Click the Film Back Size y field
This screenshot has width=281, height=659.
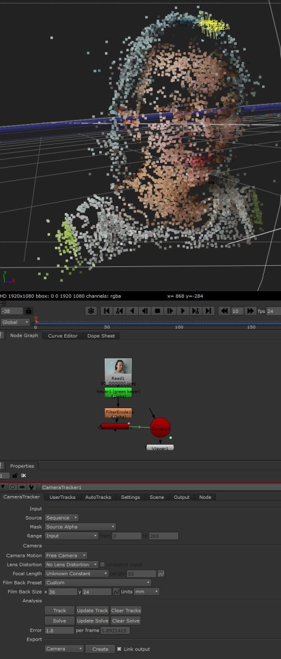96,592
